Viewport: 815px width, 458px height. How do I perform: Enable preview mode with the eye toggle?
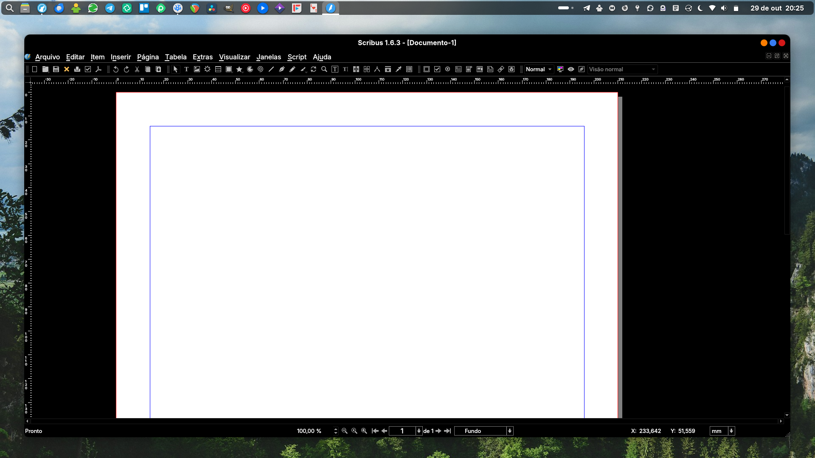tap(570, 69)
